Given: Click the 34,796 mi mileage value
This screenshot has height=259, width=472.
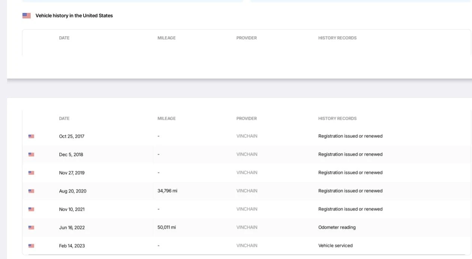Looking at the screenshot, I should click(x=167, y=191).
